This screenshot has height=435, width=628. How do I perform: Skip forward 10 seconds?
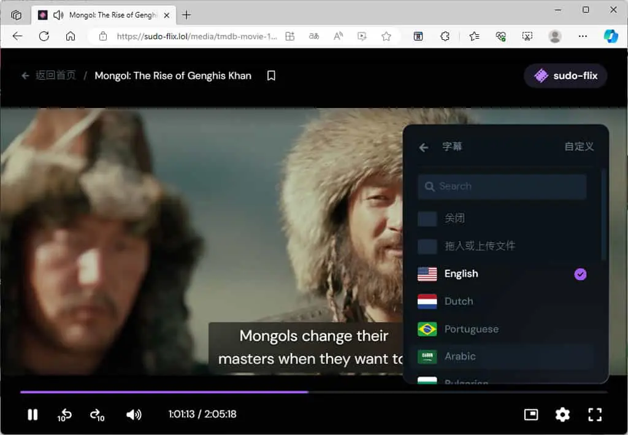point(98,415)
